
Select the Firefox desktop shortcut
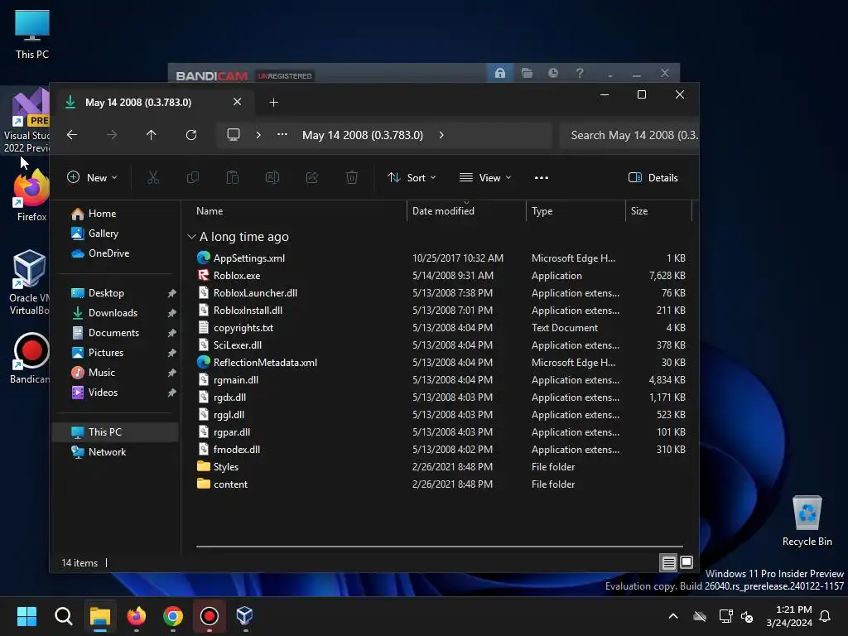click(x=31, y=195)
